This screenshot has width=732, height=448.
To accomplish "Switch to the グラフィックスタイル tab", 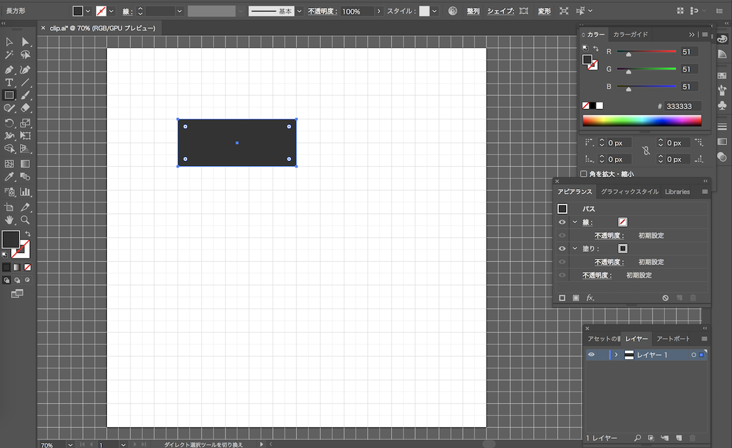I will click(x=629, y=191).
